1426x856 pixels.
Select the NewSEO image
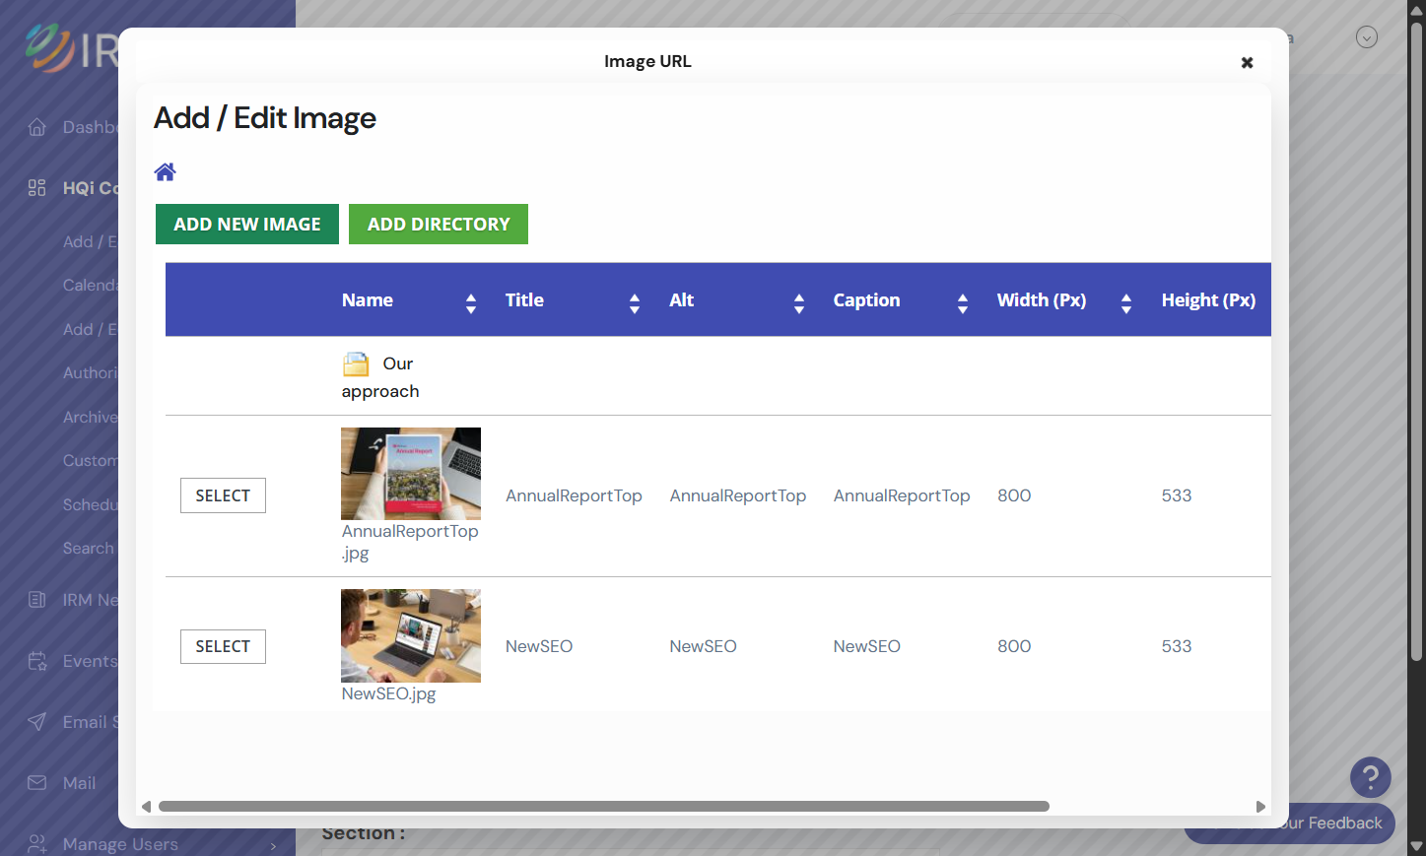[x=223, y=646]
